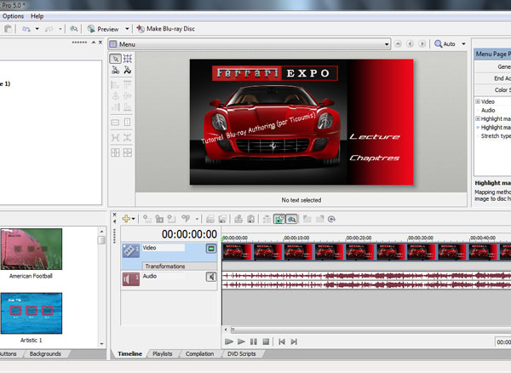This screenshot has width=511, height=373.
Task: Toggle the Video track visibility button
Action: click(211, 249)
